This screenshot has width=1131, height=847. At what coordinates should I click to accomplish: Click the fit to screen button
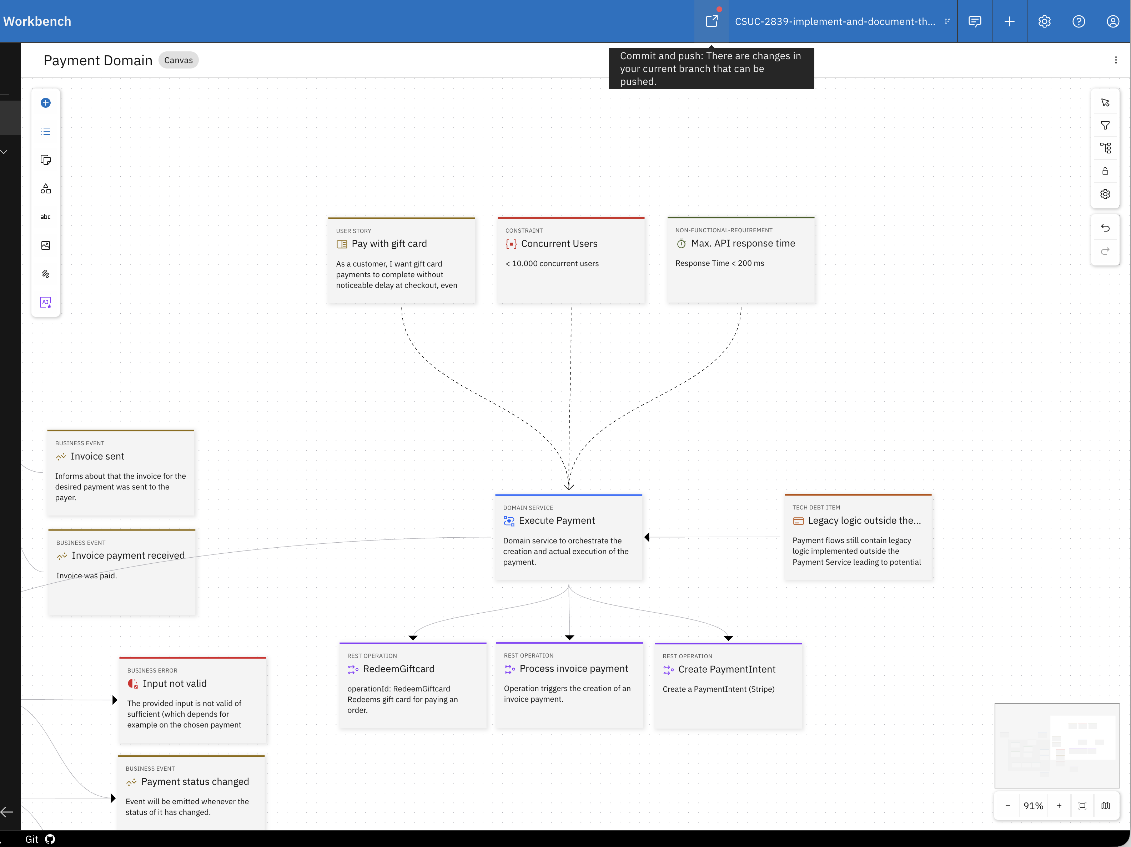tap(1082, 806)
